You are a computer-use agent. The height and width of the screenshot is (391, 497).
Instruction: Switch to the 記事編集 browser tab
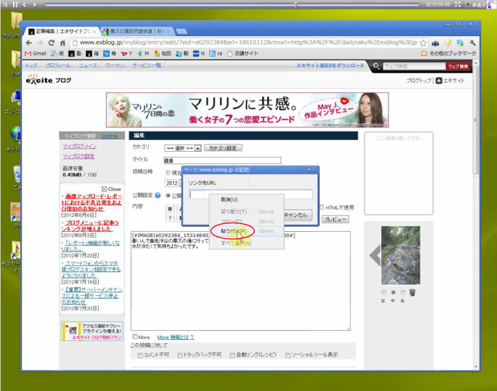point(62,31)
